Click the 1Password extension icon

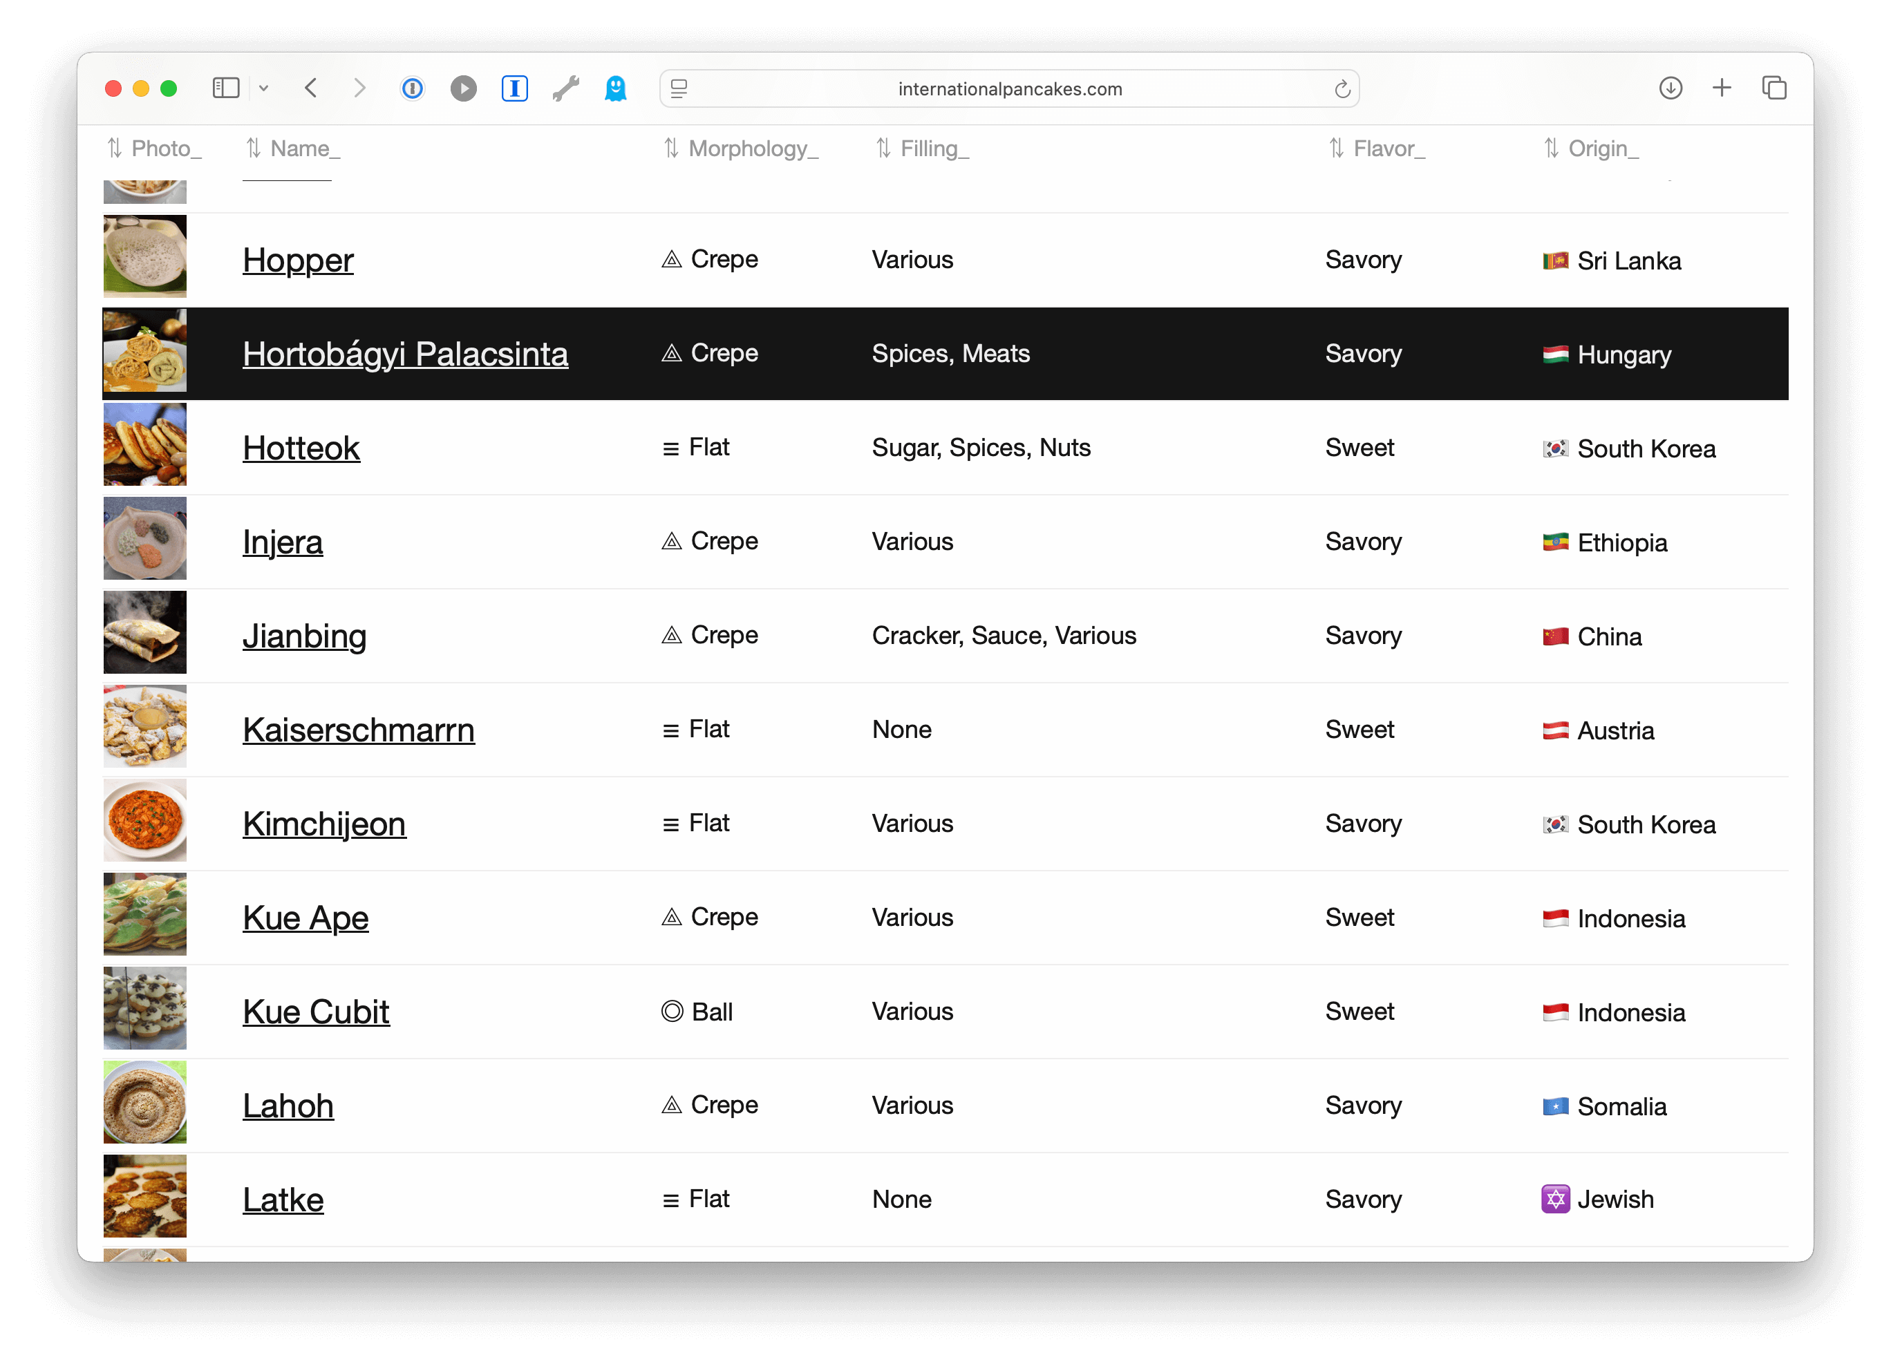click(x=413, y=88)
